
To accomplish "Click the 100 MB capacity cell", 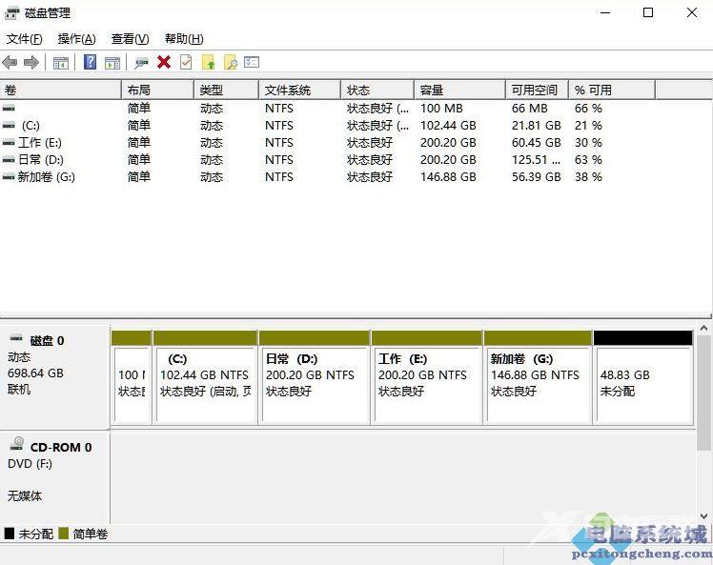I will pos(441,109).
